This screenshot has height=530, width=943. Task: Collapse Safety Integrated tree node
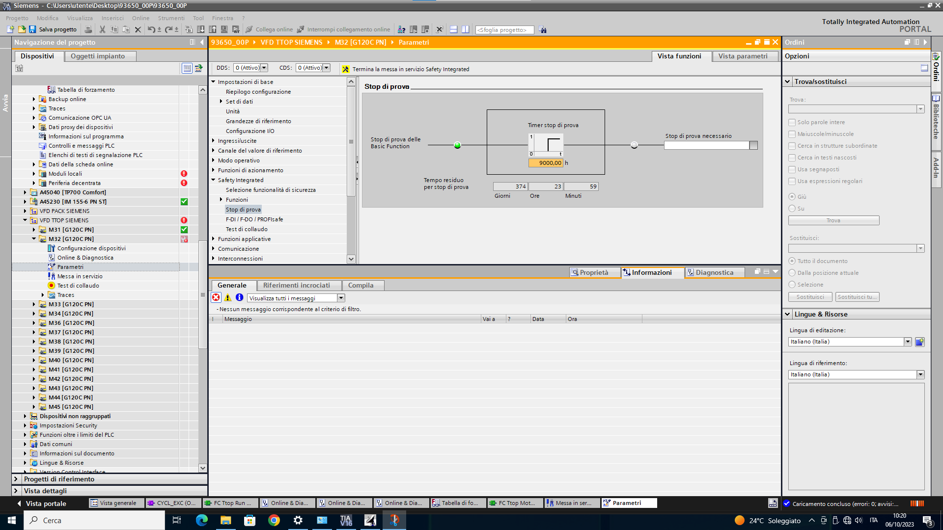tap(214, 180)
